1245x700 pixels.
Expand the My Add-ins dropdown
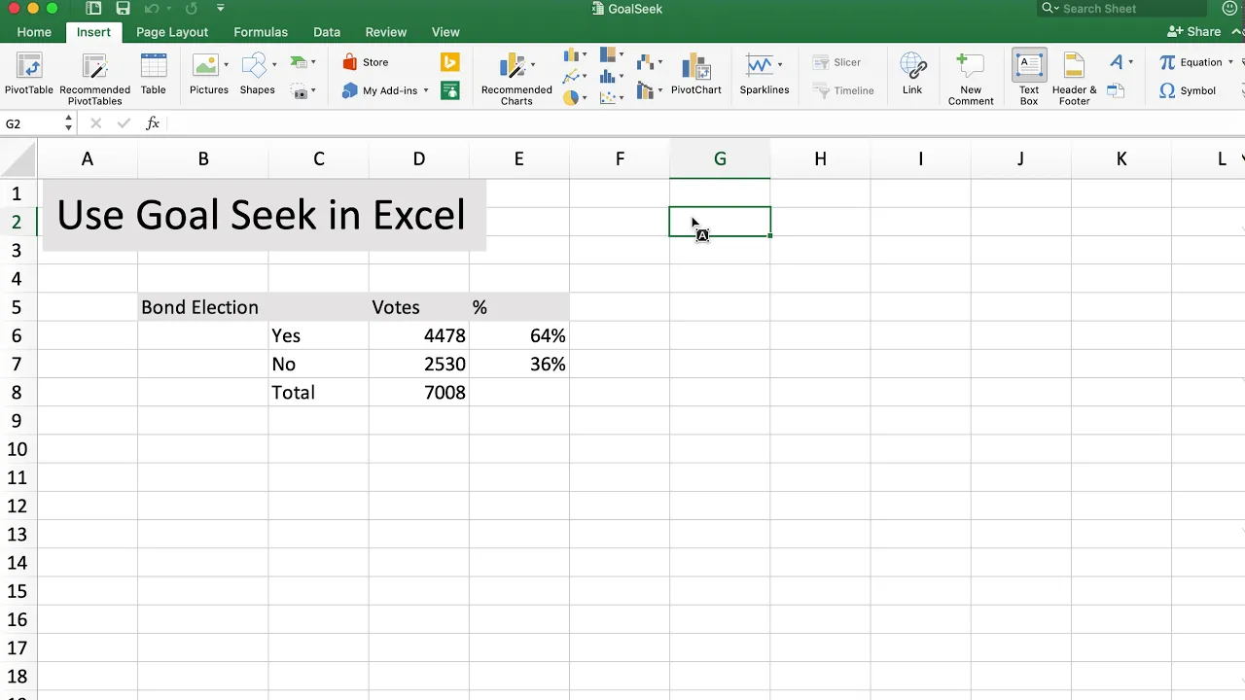(425, 91)
